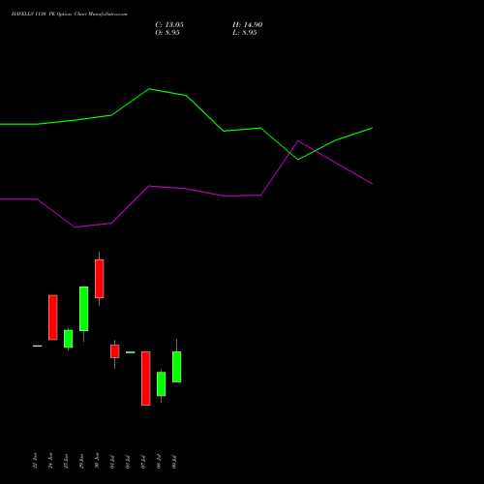Select the 01 Jul date label
This screenshot has height=484, width=484.
[112, 462]
